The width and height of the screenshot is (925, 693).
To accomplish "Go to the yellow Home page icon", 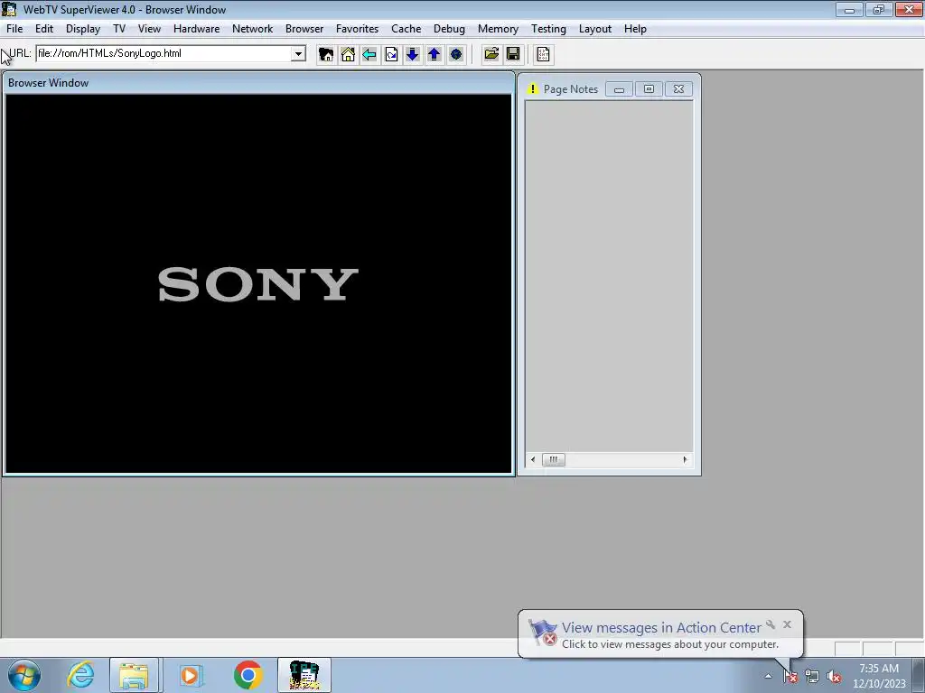I will pos(348,54).
